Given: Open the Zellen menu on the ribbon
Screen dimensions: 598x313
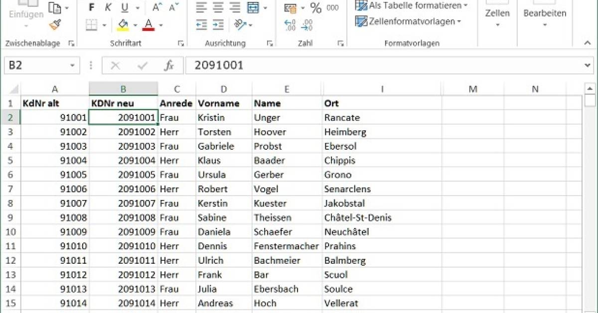Looking at the screenshot, I should coord(497,13).
